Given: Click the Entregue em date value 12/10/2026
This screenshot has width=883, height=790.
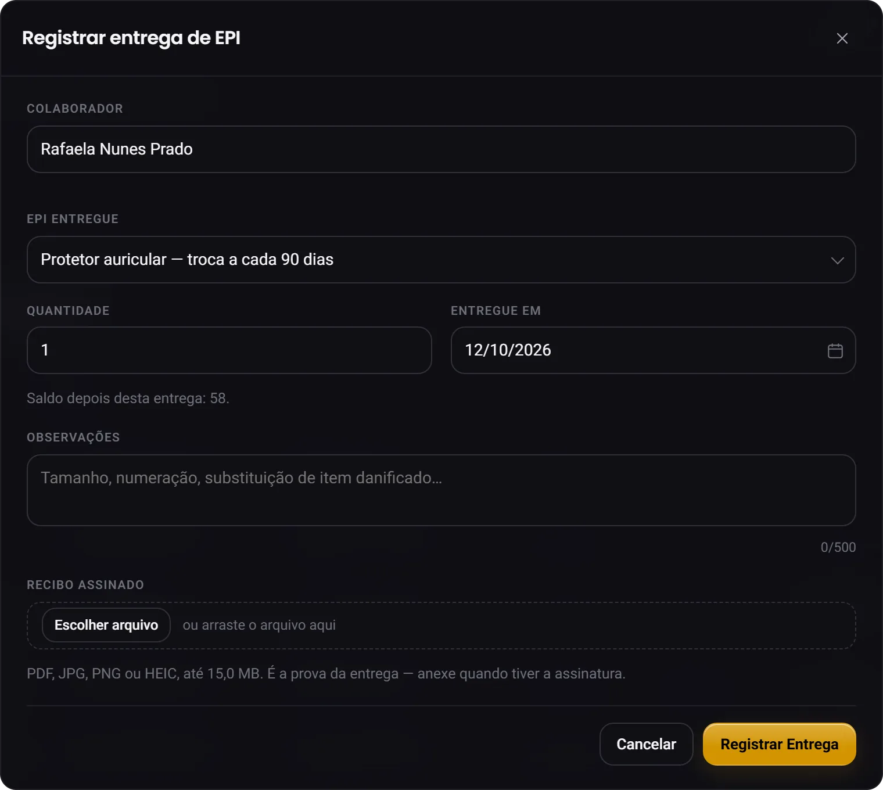Looking at the screenshot, I should [508, 350].
